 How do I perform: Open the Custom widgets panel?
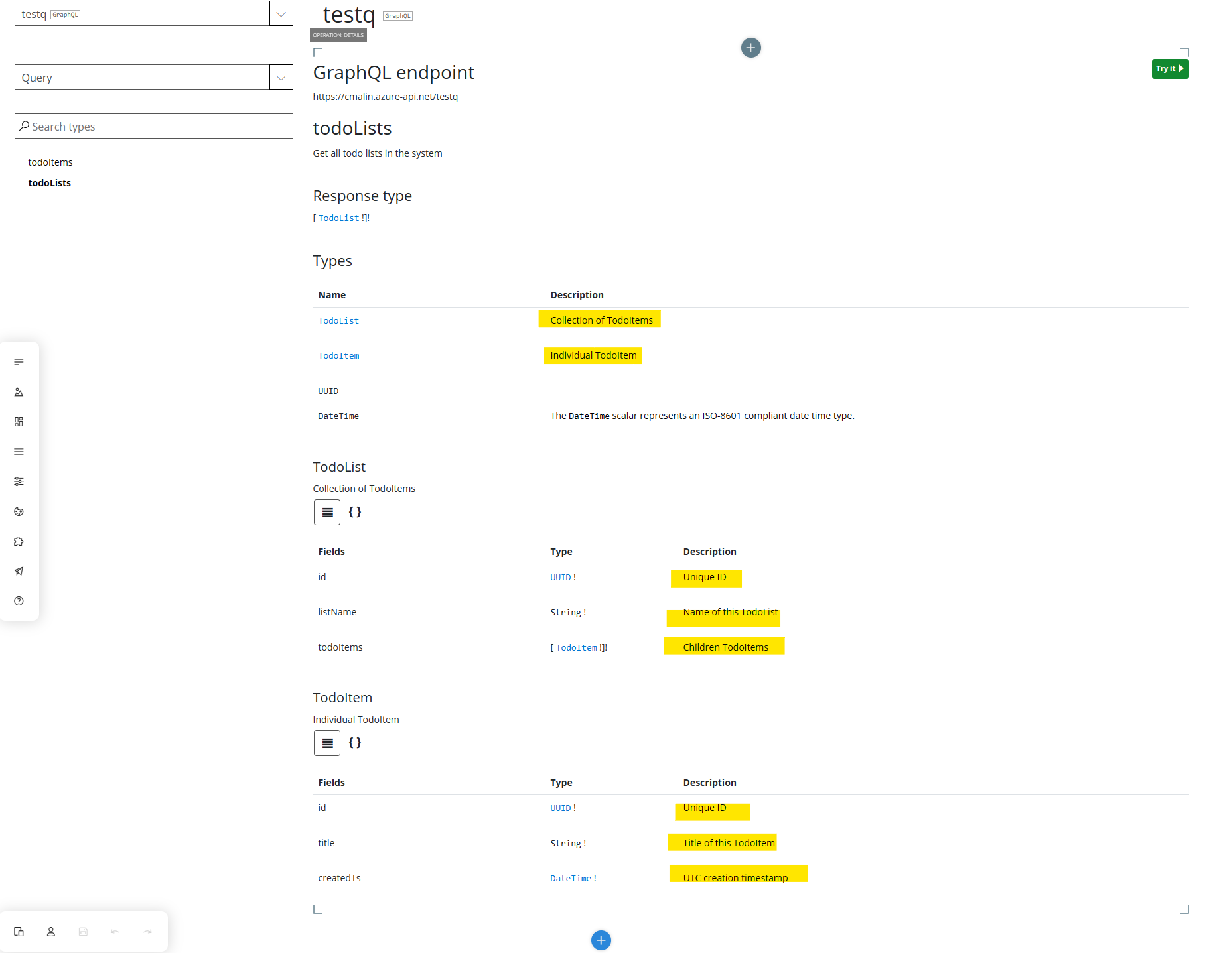click(19, 540)
